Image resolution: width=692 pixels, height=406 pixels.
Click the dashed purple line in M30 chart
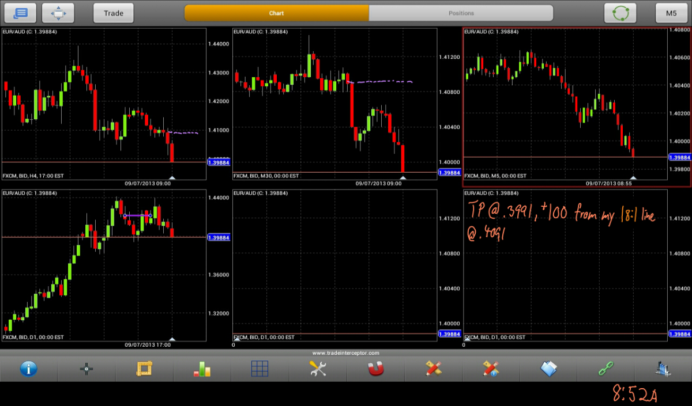[382, 82]
